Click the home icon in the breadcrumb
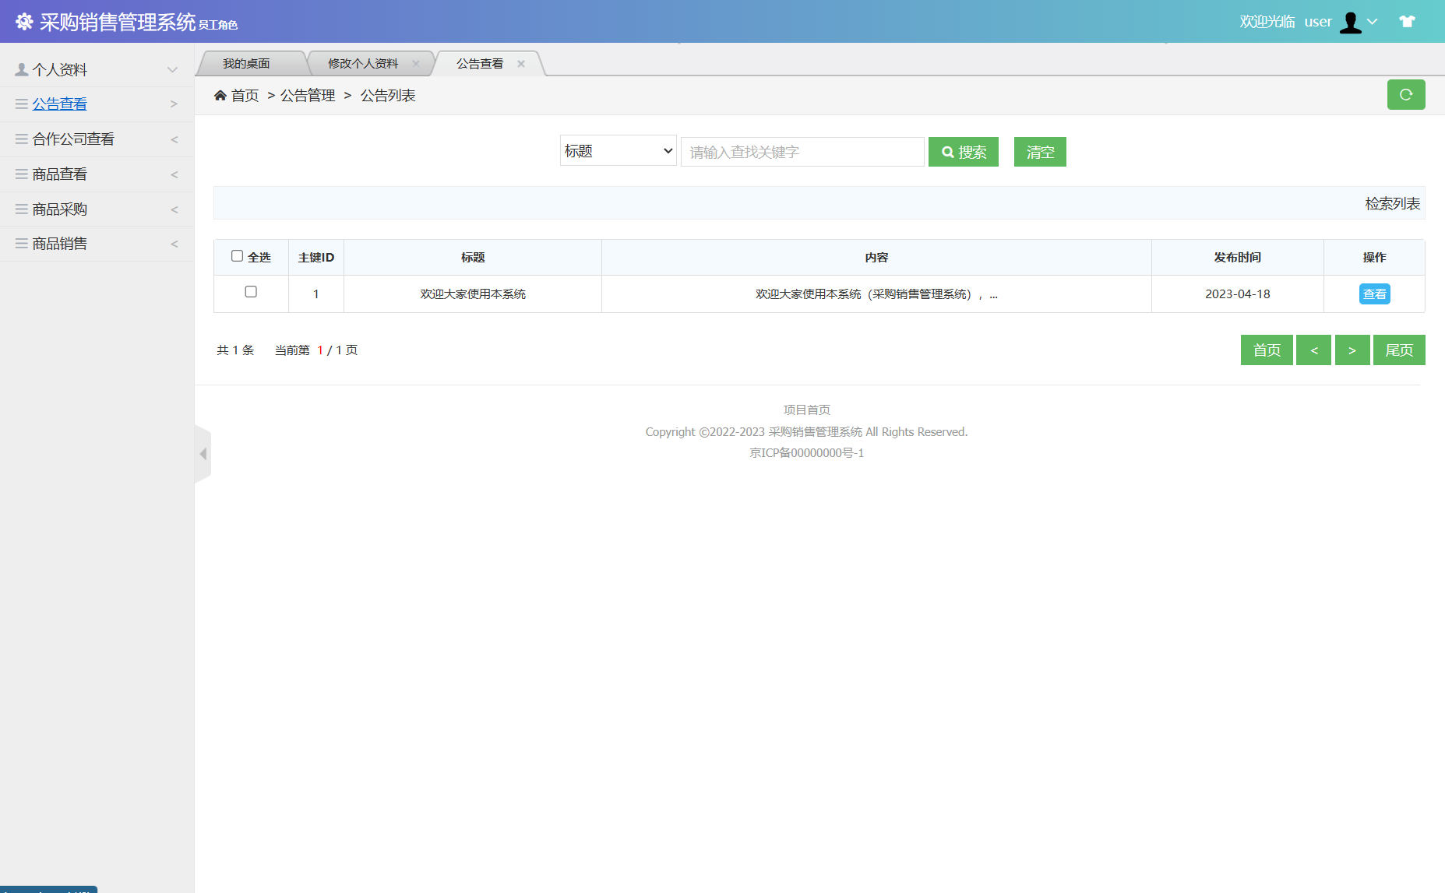1445x893 pixels. (x=220, y=94)
